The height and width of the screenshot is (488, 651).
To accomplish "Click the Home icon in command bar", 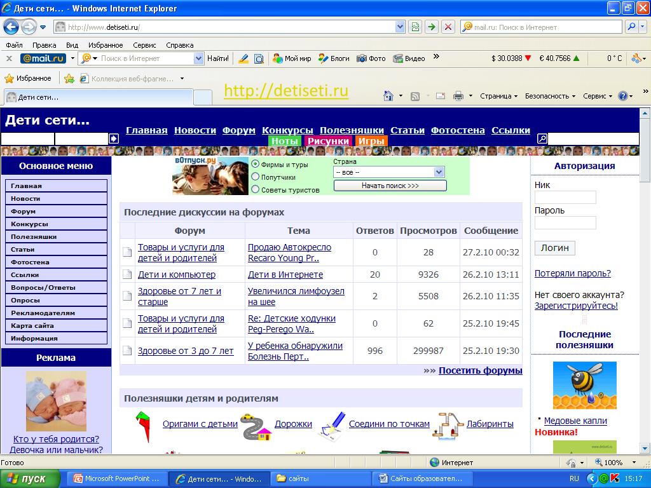I will [388, 97].
